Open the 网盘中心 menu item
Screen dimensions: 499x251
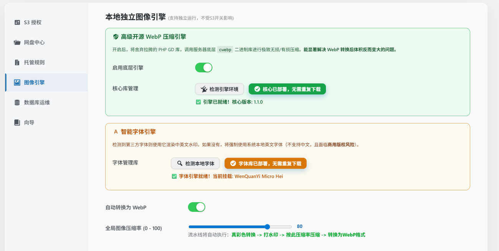[34, 42]
